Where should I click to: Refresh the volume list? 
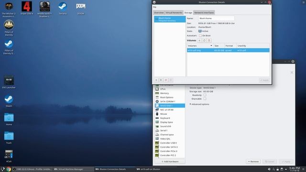[204, 41]
